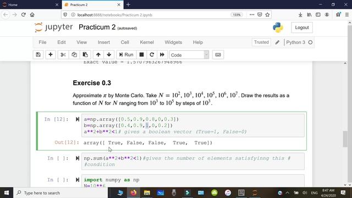Click the Python logo icon

pyautogui.click(x=278, y=28)
